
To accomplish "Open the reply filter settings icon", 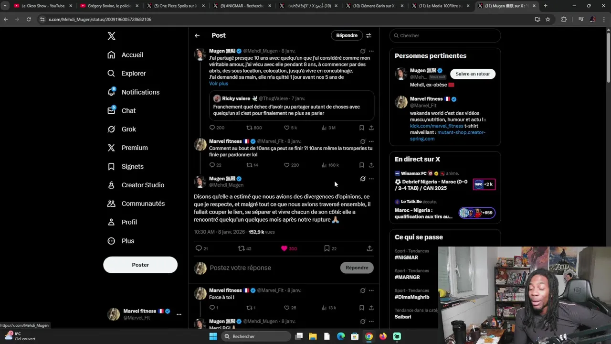I will pyautogui.click(x=369, y=35).
